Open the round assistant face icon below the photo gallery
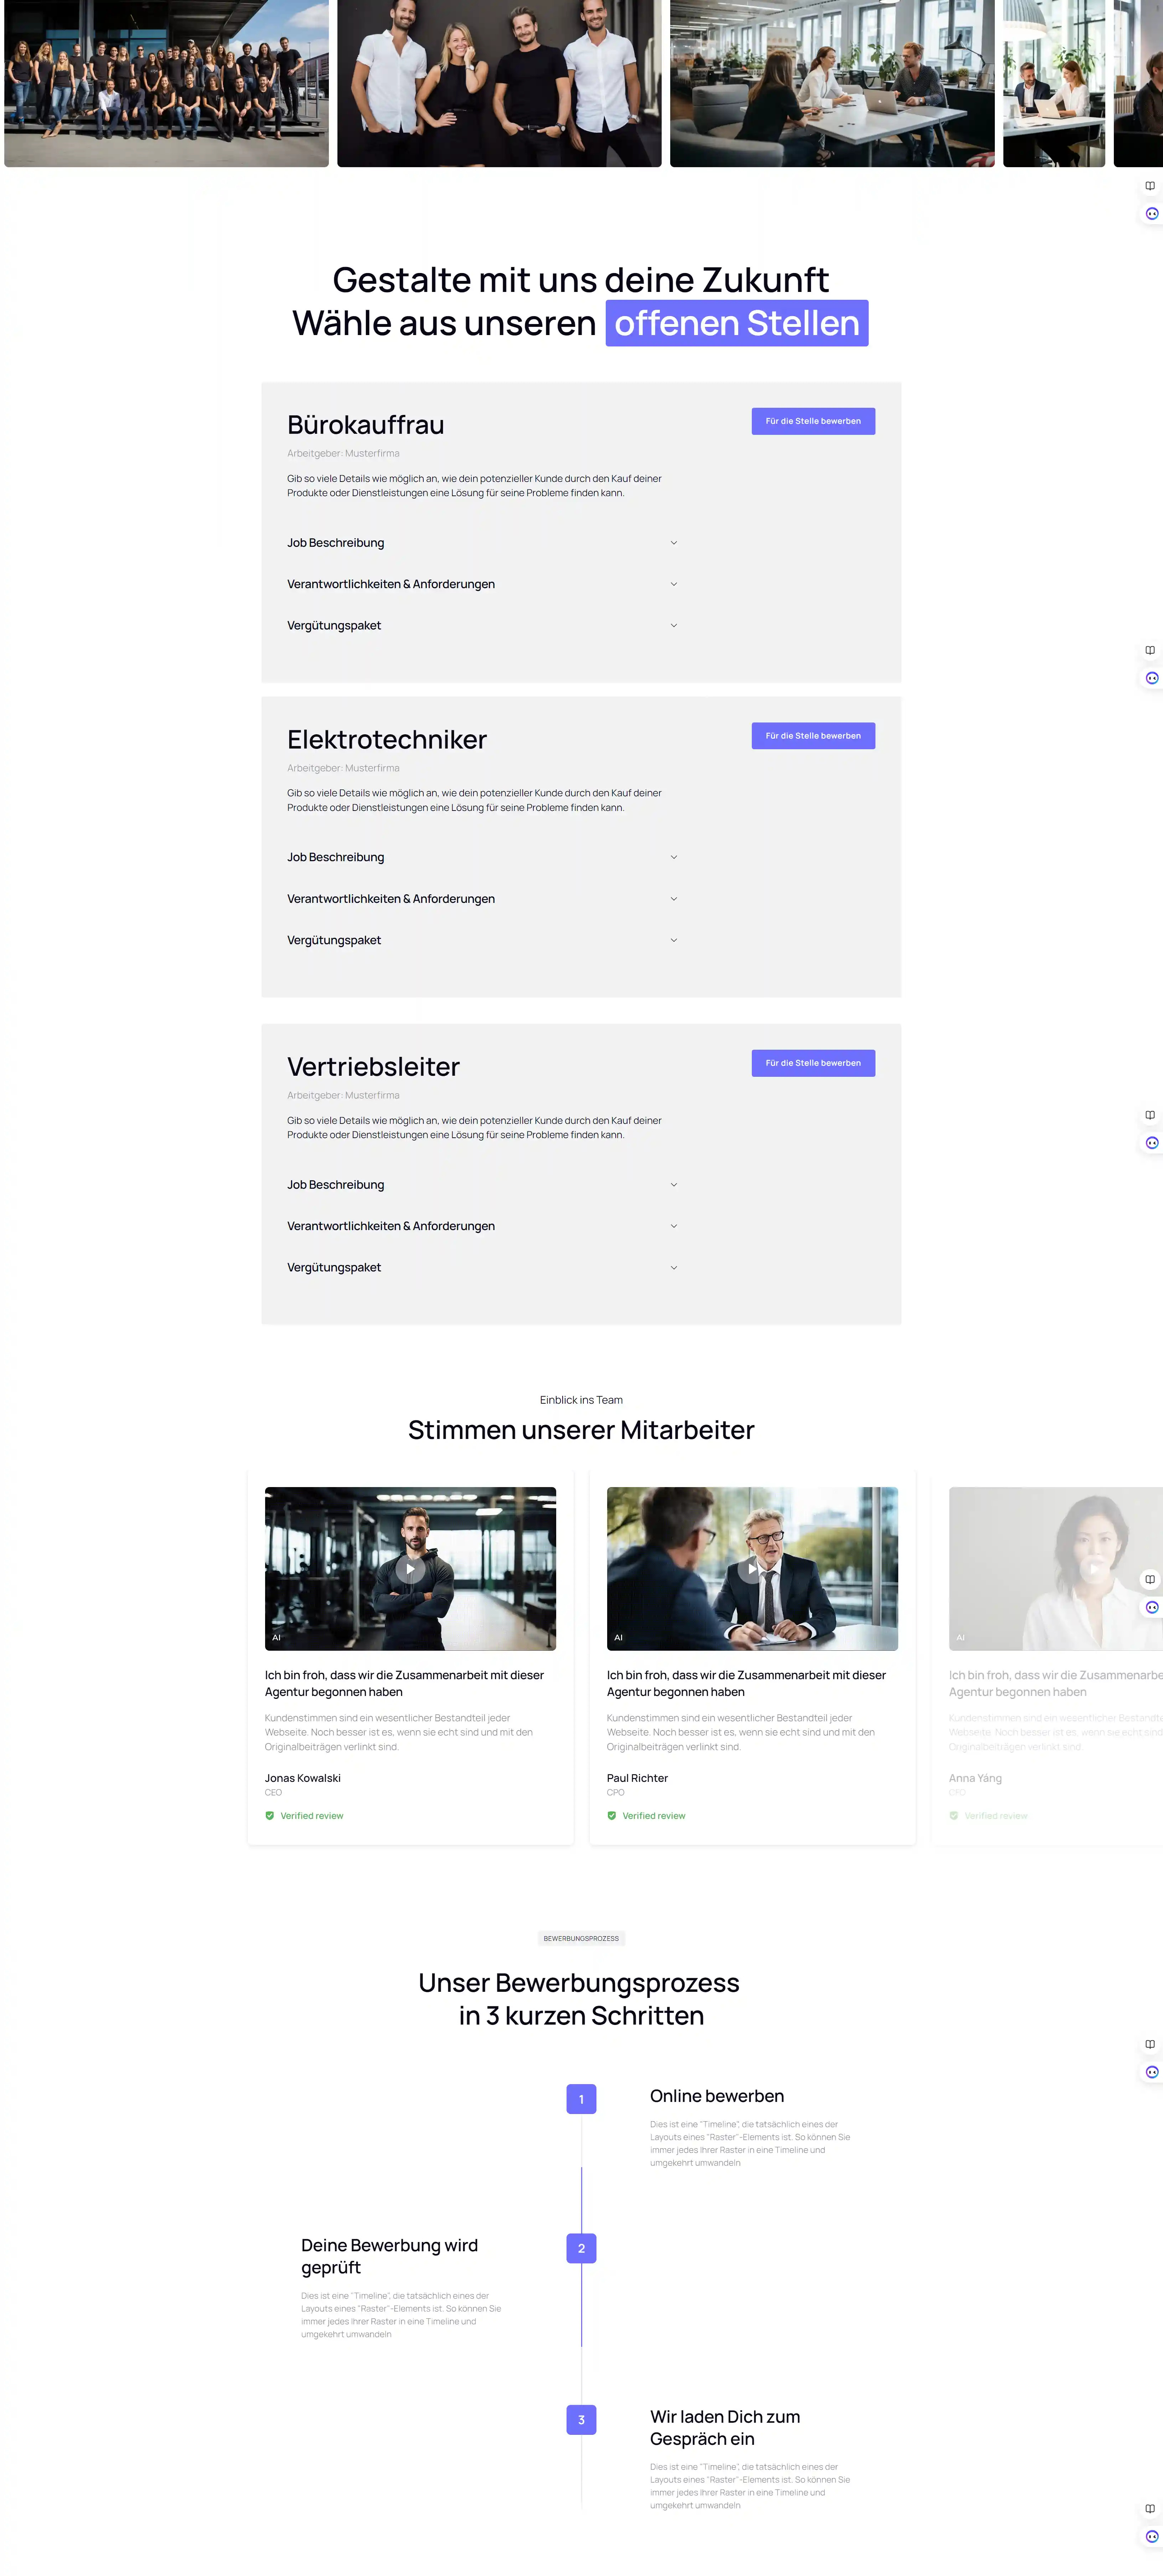The height and width of the screenshot is (2576, 1163). coord(1152,214)
